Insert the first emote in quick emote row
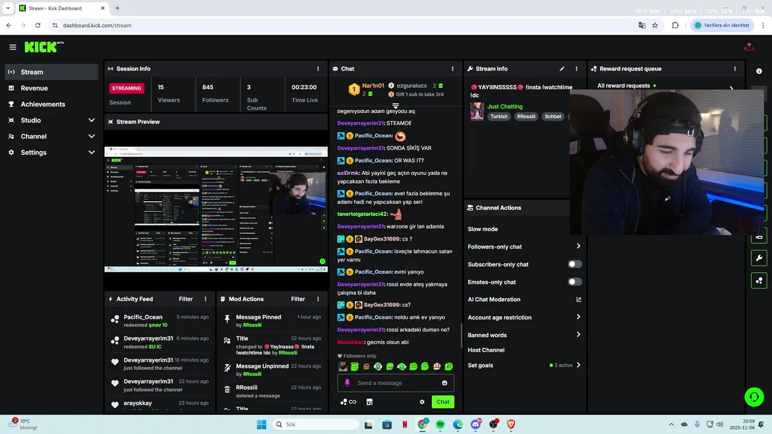772x434 pixels. point(343,366)
